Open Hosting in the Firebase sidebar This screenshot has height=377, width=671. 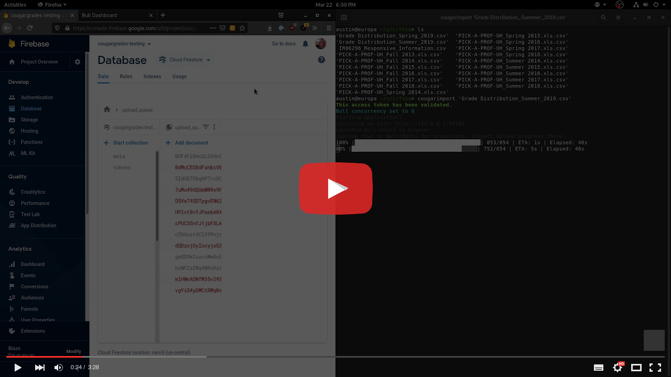29,131
